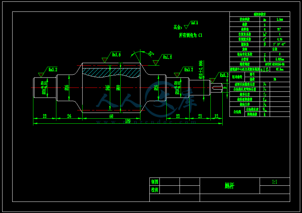302x213 pixels.
Task: Select the Ø45 diameter dimension
Action: pyautogui.click(x=108, y=88)
